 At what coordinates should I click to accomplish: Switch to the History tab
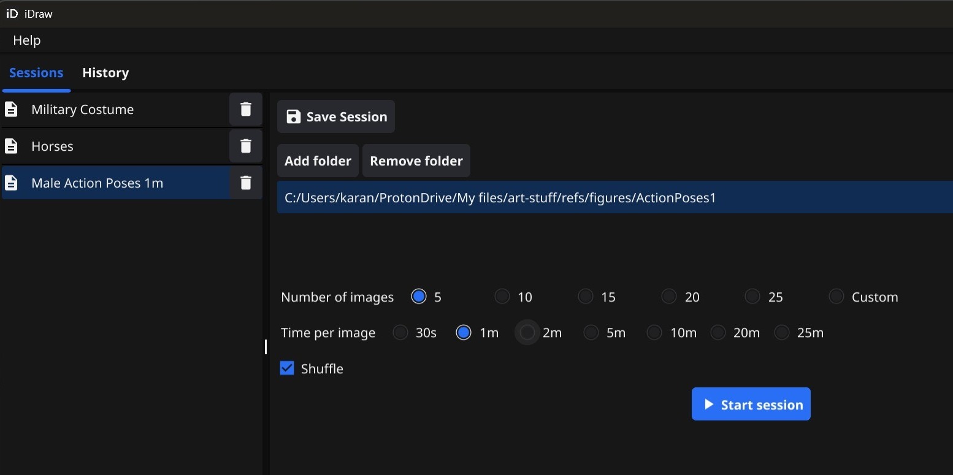[105, 72]
